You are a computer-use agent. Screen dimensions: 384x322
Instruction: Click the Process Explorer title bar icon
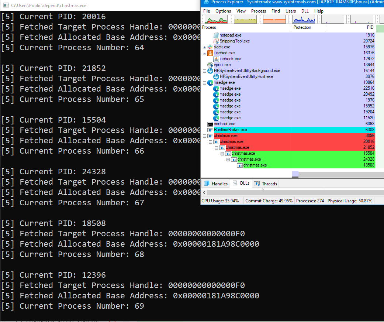pyautogui.click(x=206, y=2)
